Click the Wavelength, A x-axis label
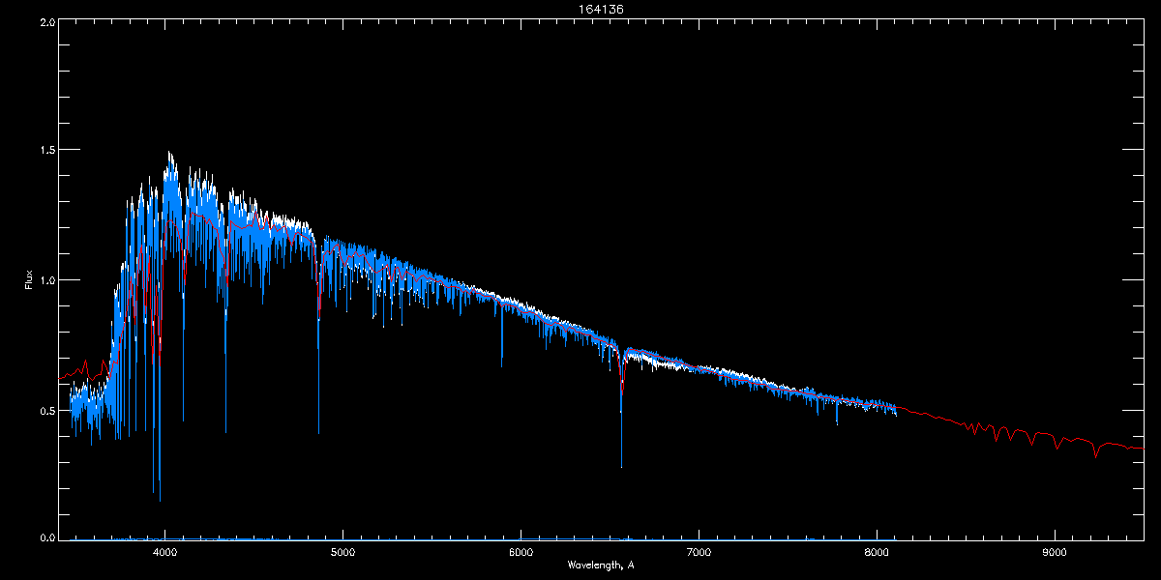The width and height of the screenshot is (1161, 580). (x=601, y=565)
